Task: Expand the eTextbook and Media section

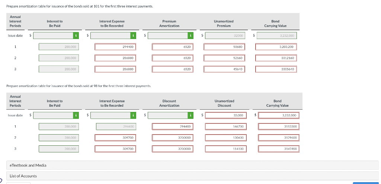Action: [192, 165]
